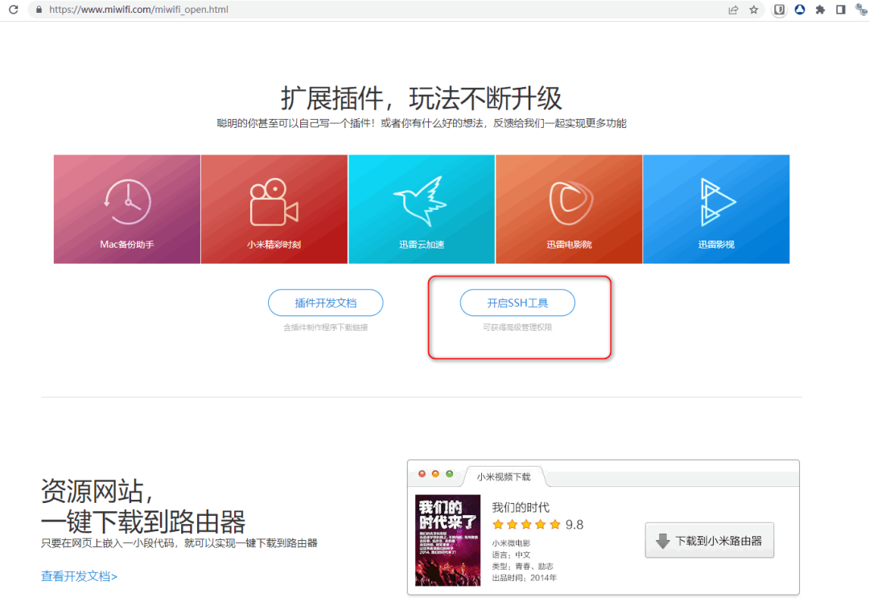Screen dimensions: 869x606
Task: Click the blue circular extension icon
Action: tap(800, 10)
